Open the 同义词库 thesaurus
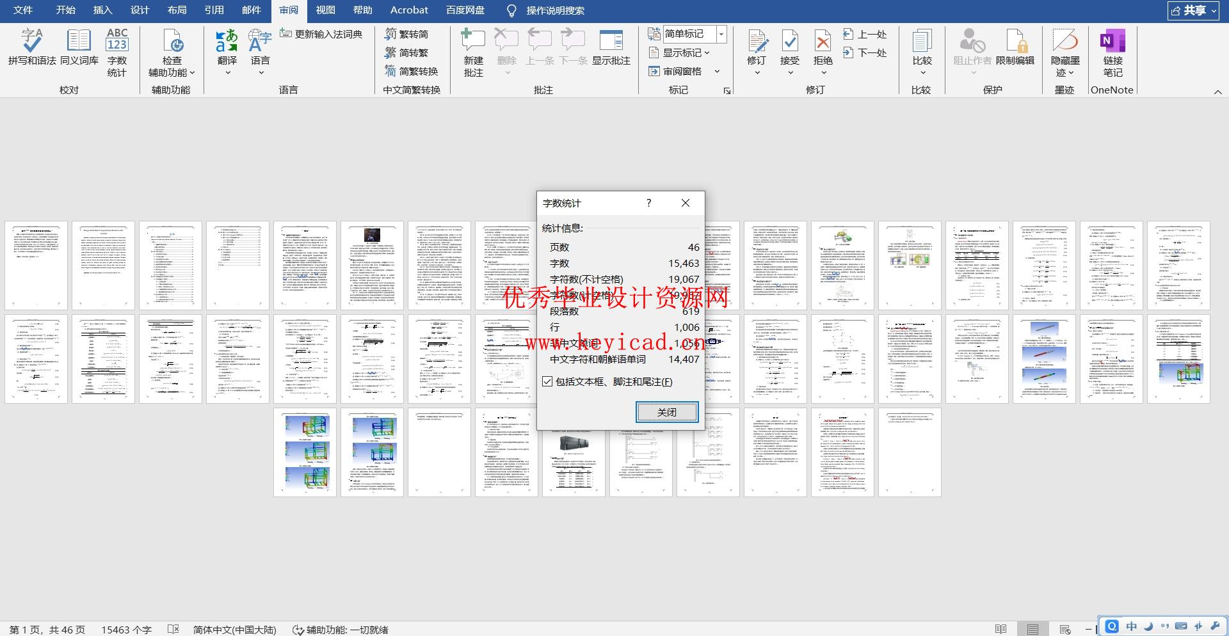The width and height of the screenshot is (1229, 636). (79, 47)
